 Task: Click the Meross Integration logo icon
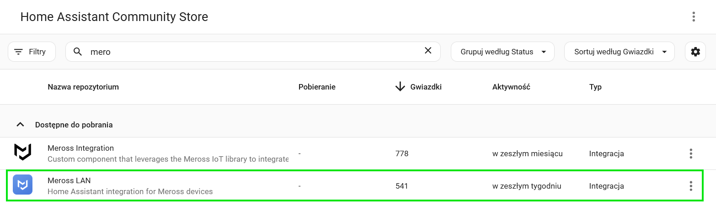tap(22, 152)
